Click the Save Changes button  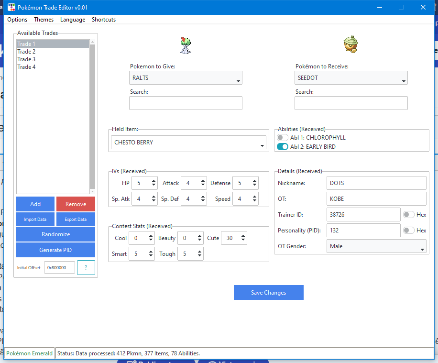(268, 293)
